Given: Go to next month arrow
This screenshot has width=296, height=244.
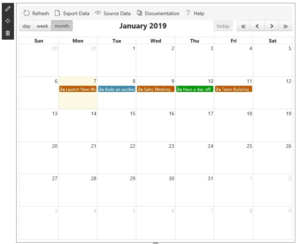Looking at the screenshot, I should [x=272, y=26].
